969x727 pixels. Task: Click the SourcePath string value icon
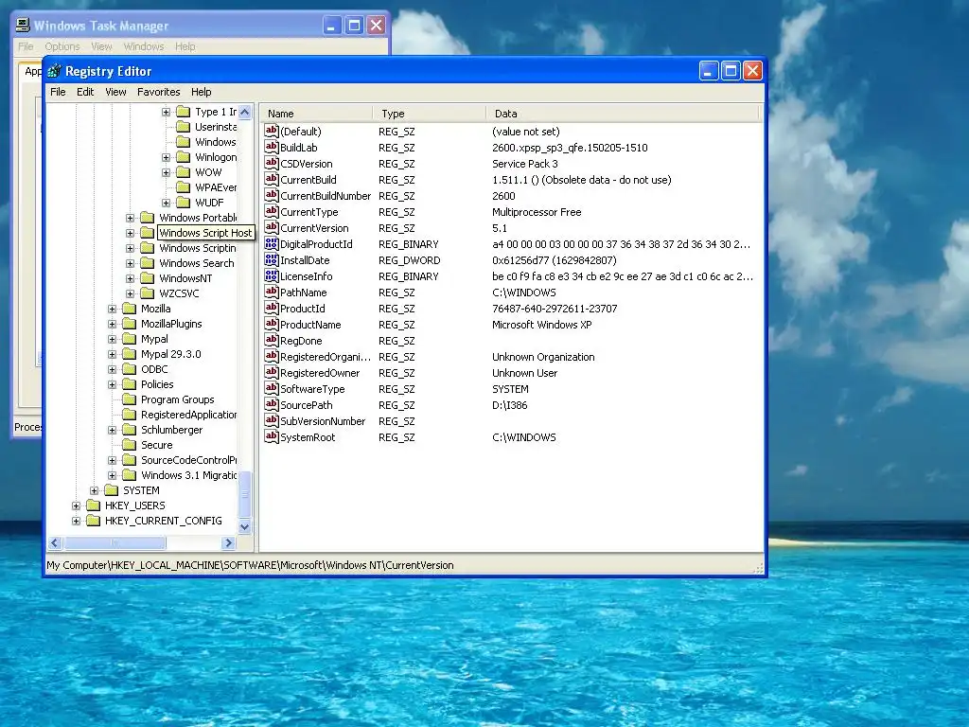tap(272, 403)
